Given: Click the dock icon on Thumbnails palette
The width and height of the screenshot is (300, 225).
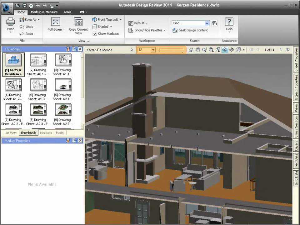Looking at the screenshot, I should tap(74, 49).
